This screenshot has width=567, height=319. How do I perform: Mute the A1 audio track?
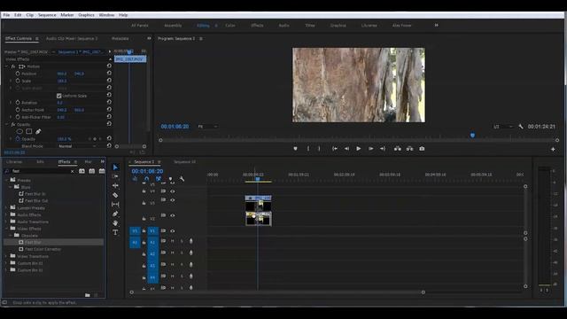(173, 241)
